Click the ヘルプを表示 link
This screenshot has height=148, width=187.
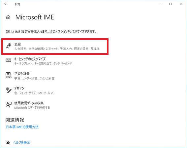click(21, 142)
